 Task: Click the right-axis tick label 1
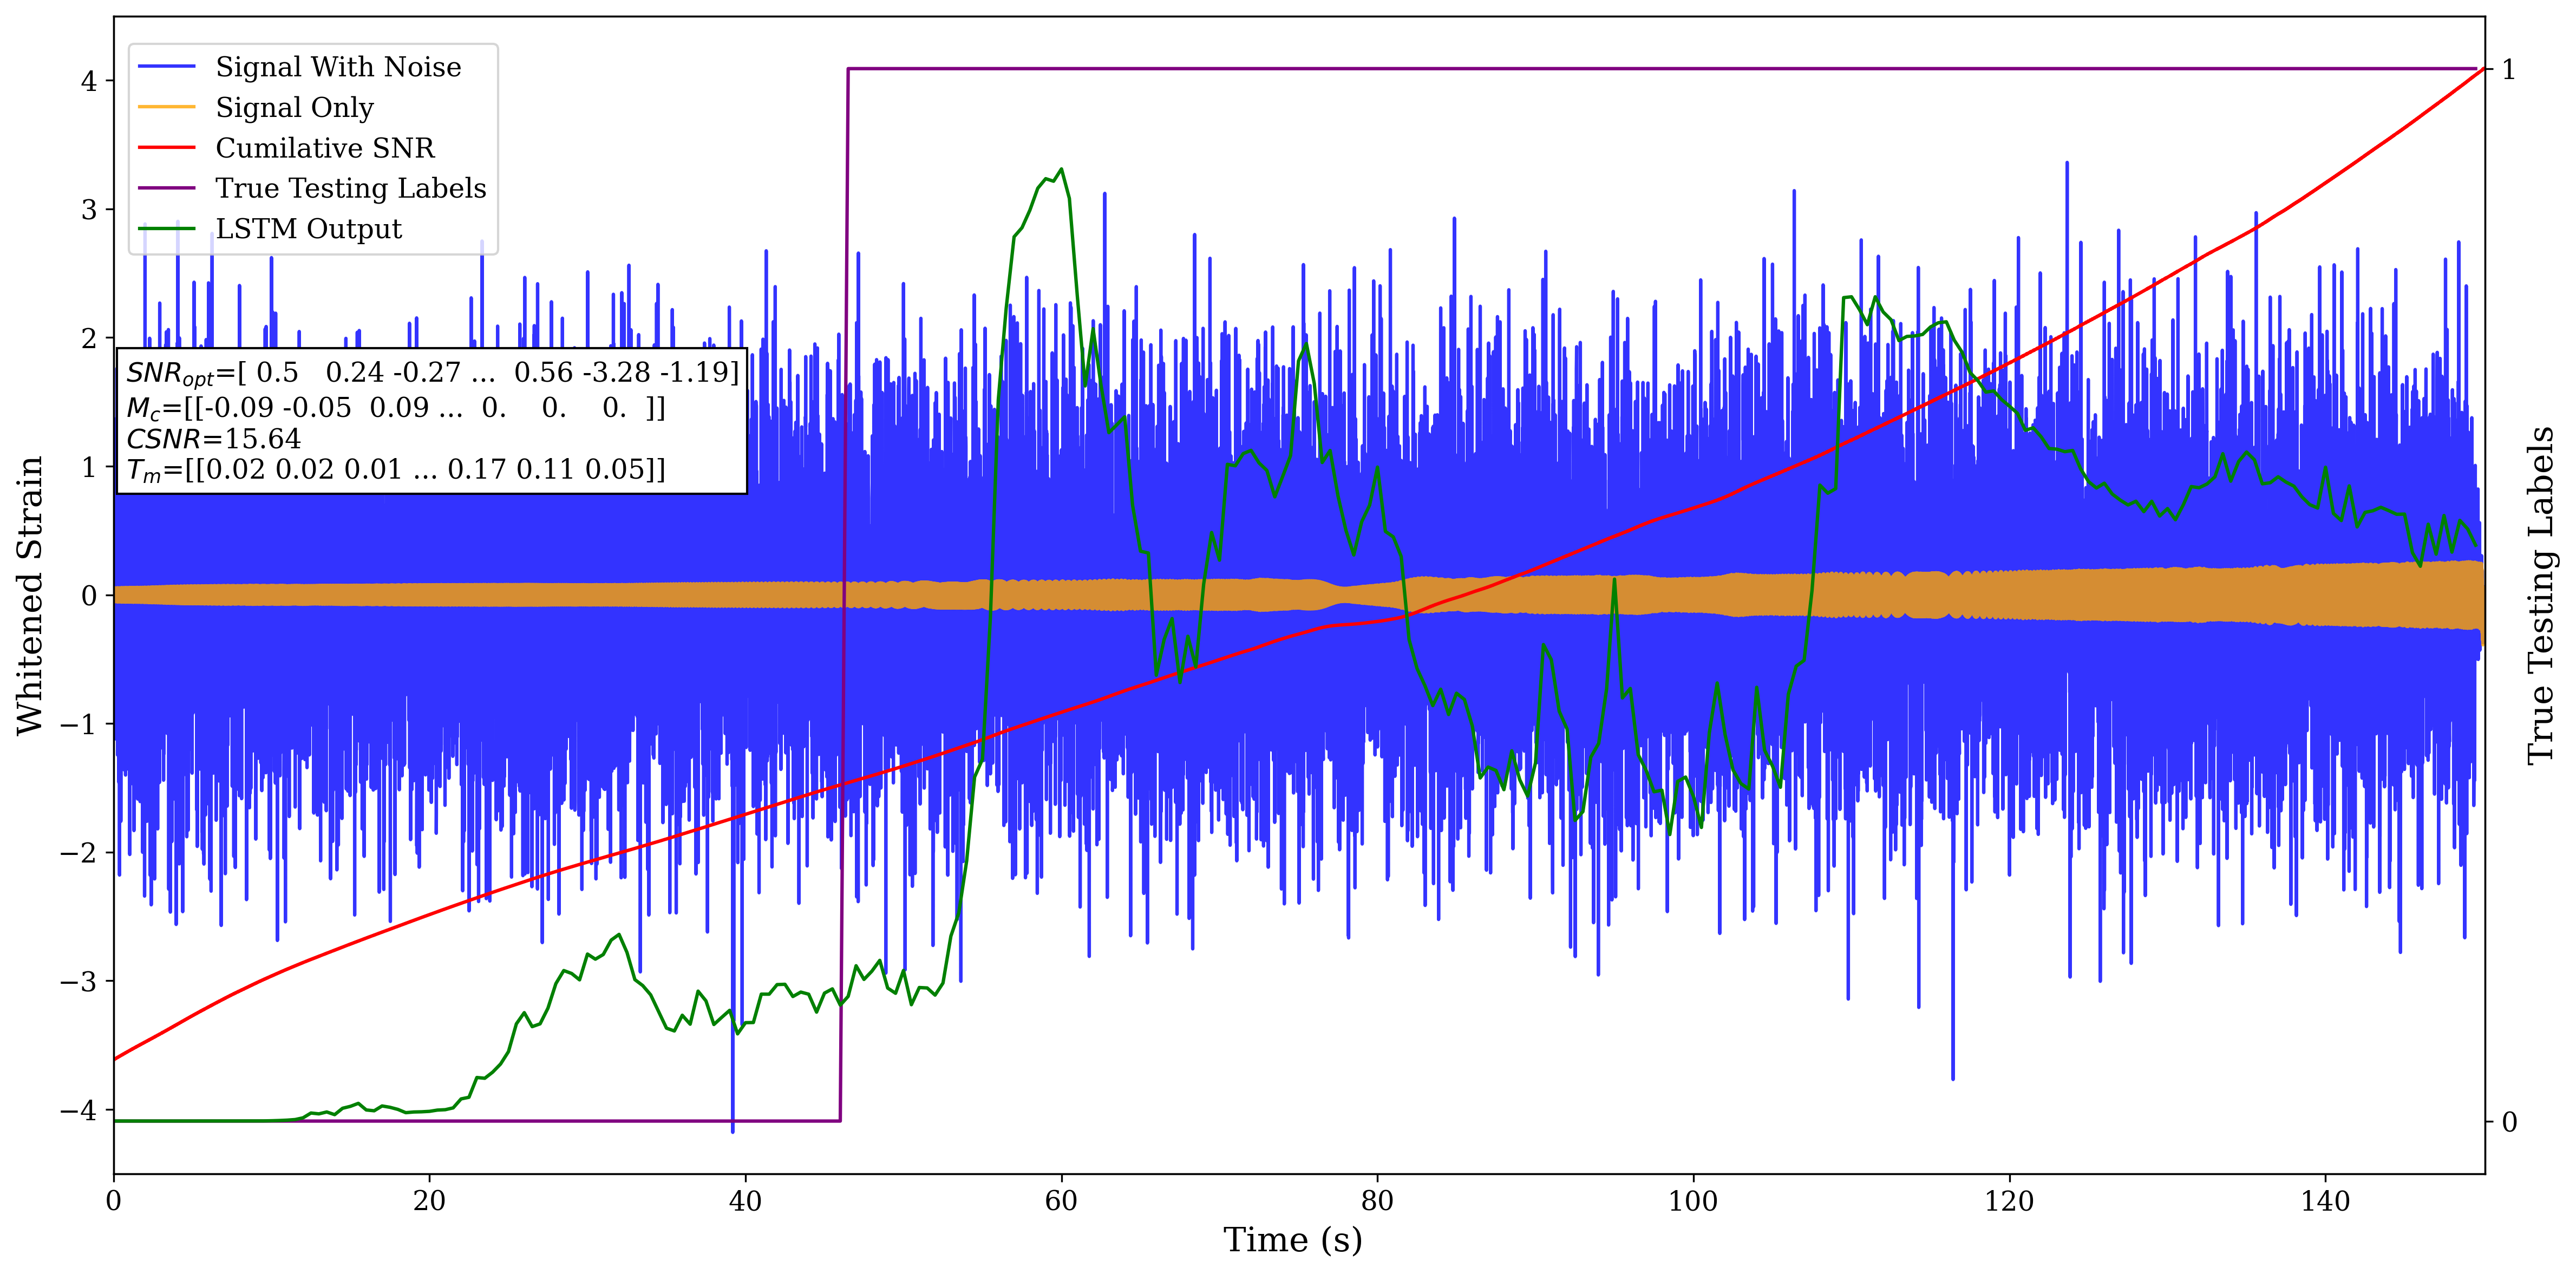pyautogui.click(x=2508, y=69)
